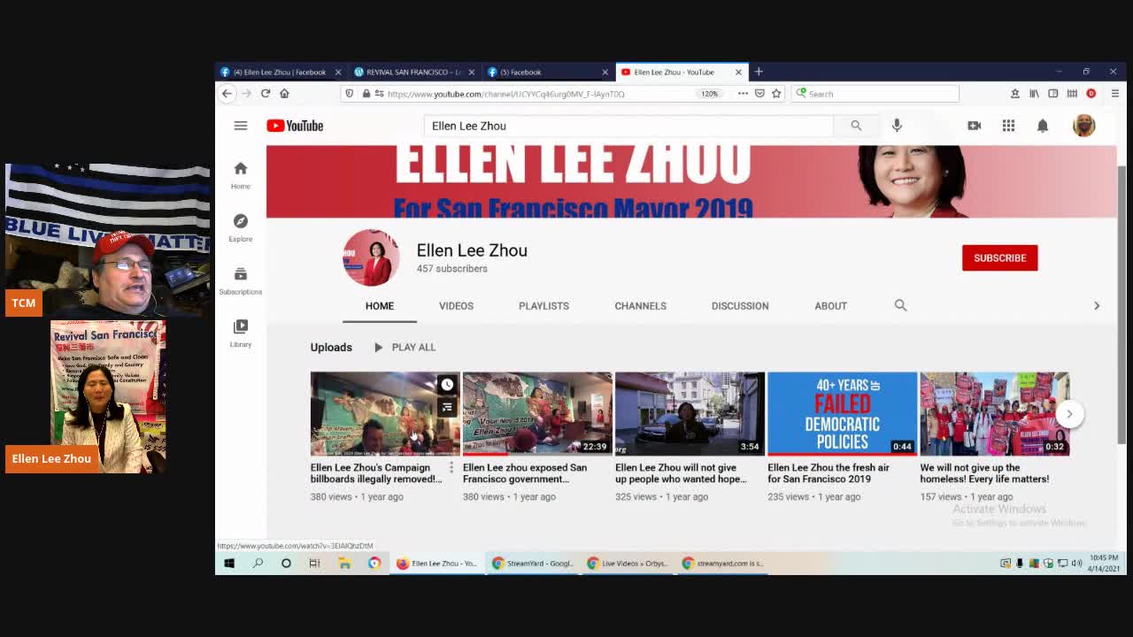Screen dimensions: 1133x637
Task: Switch to the Playlists tab
Action: [x=543, y=305]
